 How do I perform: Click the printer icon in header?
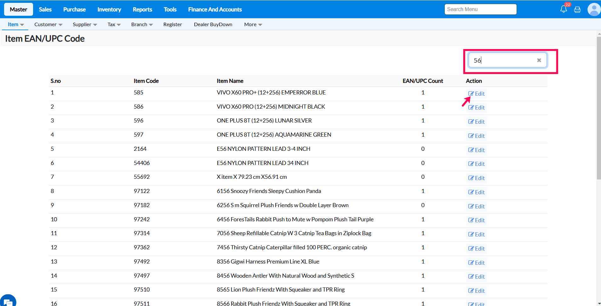577,9
